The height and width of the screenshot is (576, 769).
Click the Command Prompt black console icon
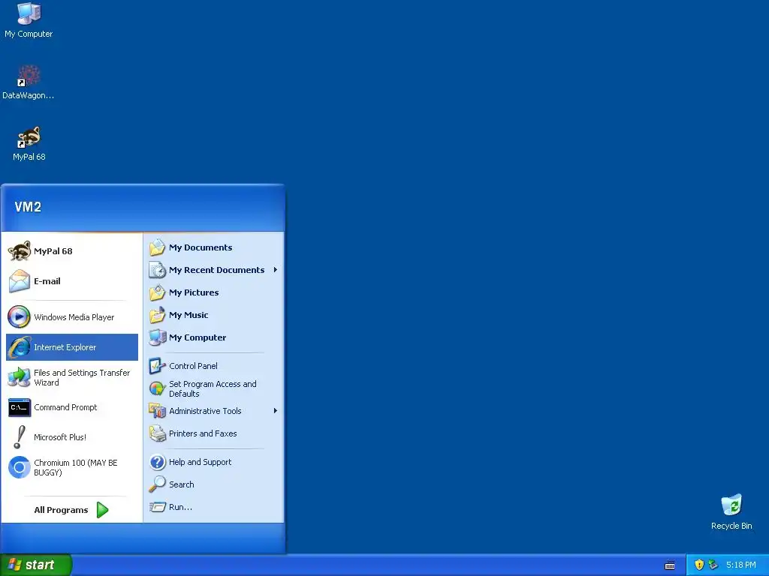pyautogui.click(x=19, y=407)
